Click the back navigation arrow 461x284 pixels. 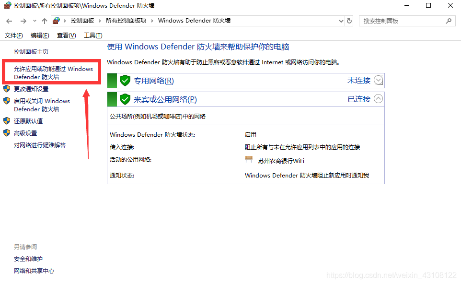pyautogui.click(x=9, y=21)
